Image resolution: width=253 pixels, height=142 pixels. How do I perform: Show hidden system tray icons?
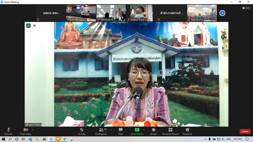point(205,139)
